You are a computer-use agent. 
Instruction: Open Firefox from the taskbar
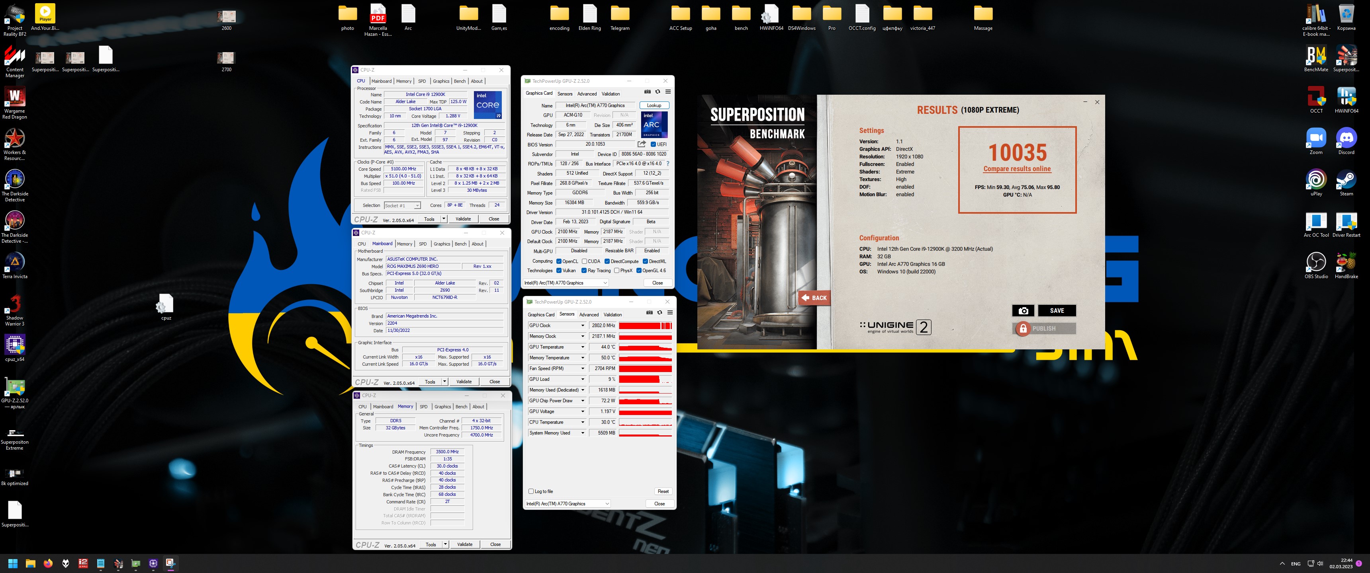[x=48, y=563]
